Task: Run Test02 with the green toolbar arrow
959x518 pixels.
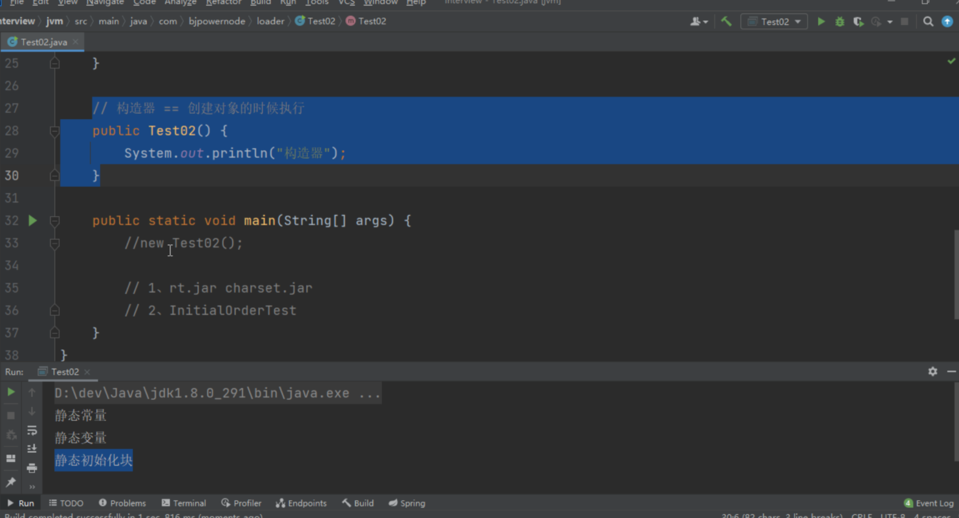Action: click(821, 21)
